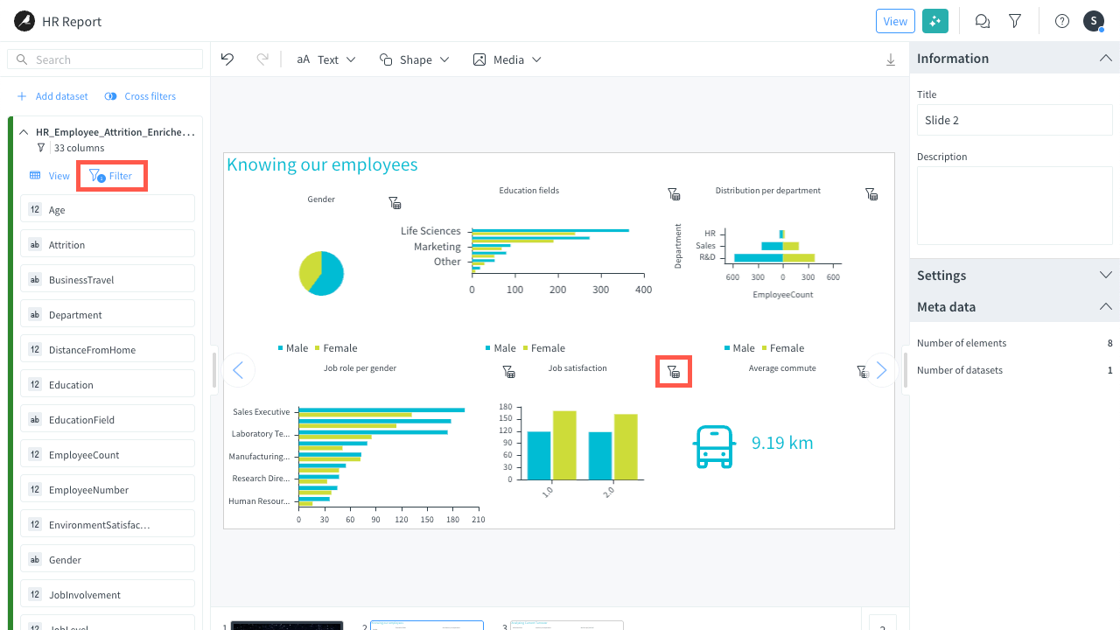1120x630 pixels.
Task: Select the DistanceFromHome column
Action: 107,350
